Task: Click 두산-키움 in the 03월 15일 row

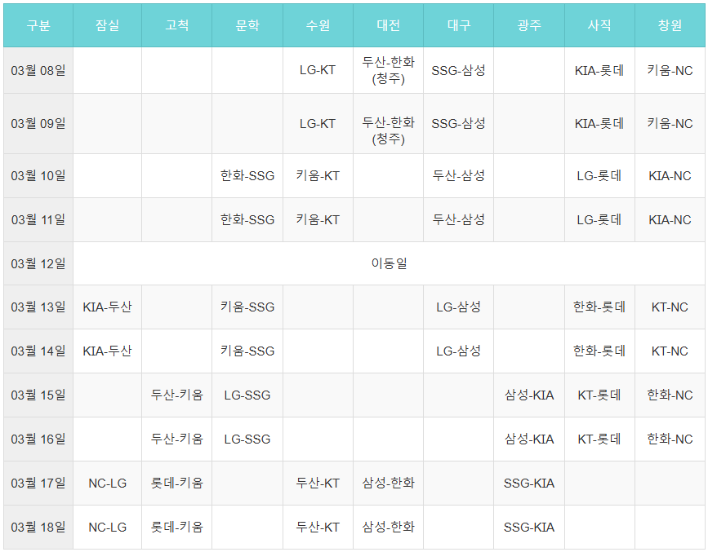Action: (x=177, y=395)
